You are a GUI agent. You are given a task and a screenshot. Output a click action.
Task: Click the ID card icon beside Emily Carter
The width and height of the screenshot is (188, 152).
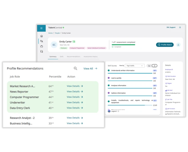[x=74, y=42]
